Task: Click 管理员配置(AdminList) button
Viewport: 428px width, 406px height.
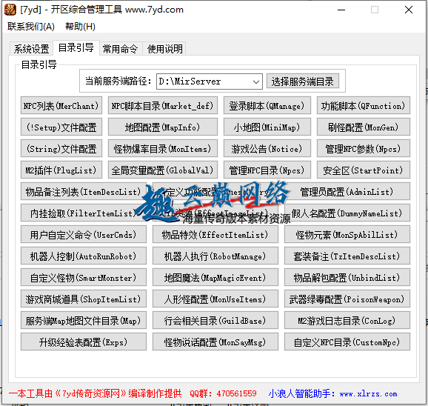Action: 347,191
